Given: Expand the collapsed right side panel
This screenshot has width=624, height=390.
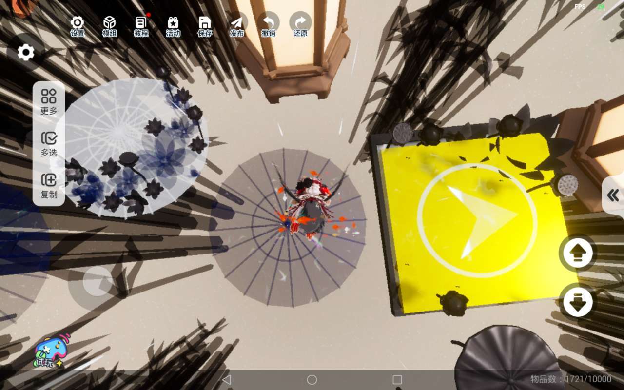Looking at the screenshot, I should (x=613, y=195).
